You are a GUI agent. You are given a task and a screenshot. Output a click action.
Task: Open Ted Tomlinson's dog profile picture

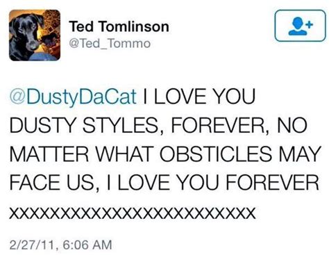[35, 35]
